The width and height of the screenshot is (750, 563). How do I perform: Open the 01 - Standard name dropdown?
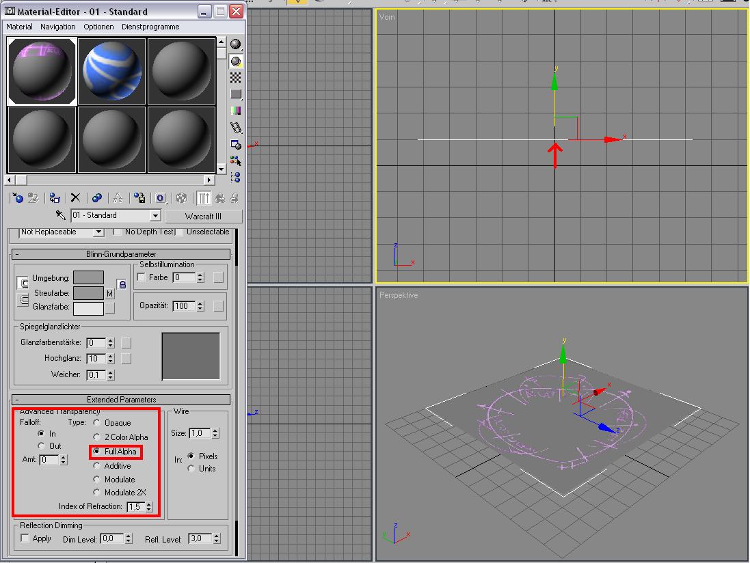coord(116,215)
